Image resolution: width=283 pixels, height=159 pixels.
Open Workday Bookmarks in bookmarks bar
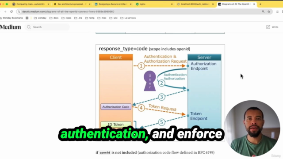[11, 18]
